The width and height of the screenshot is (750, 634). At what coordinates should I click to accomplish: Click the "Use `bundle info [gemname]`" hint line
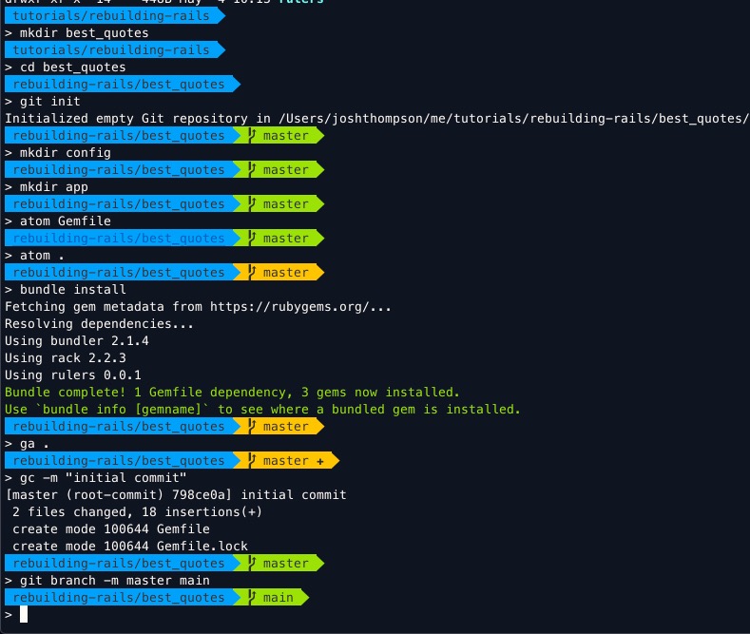click(262, 410)
